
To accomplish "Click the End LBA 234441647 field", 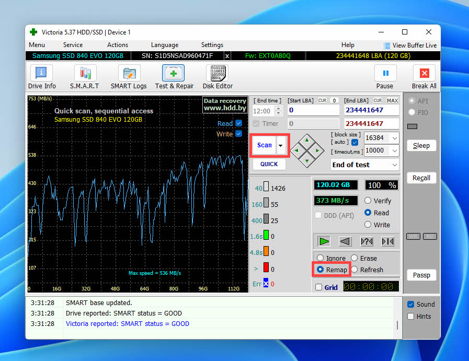I will [x=372, y=110].
